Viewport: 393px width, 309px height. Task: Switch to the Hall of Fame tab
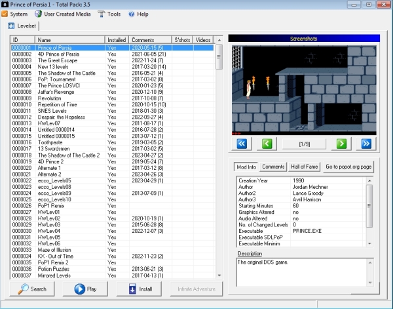[x=305, y=167]
